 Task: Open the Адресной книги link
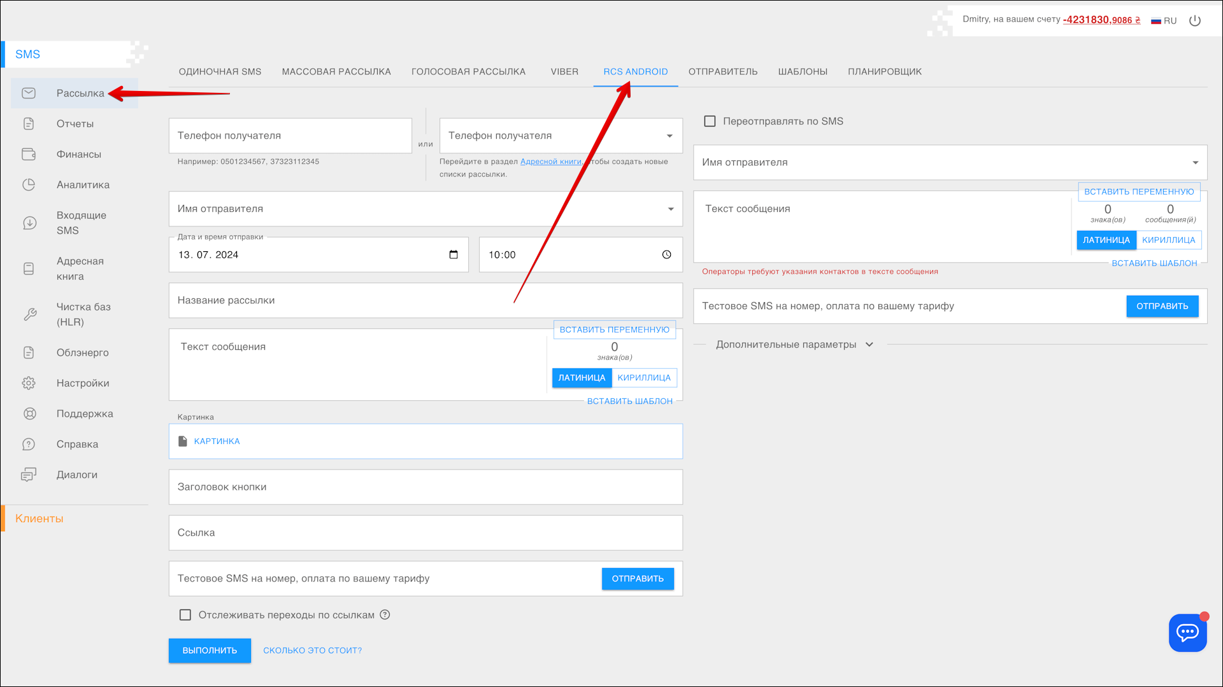coord(550,162)
